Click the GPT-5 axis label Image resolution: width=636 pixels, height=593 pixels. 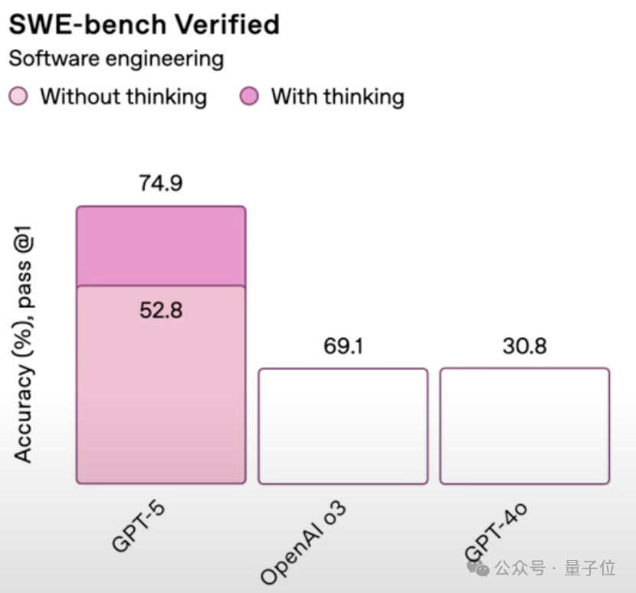[139, 526]
